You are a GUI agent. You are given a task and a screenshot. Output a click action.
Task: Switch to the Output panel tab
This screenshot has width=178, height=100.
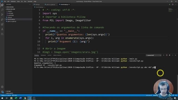pos(50,55)
